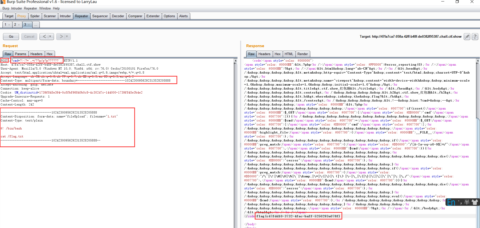
Task: Click the Content-Type multipart boundary header
Action: (x=85, y=81)
